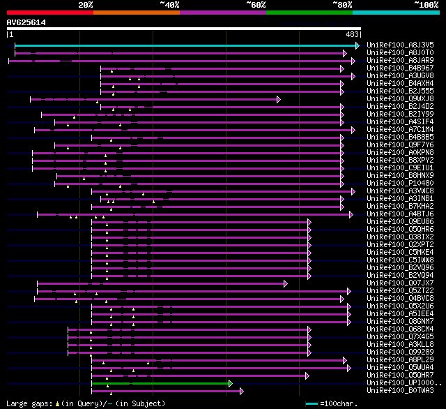Image resolution: width=446 pixels, height=409 pixels.
Task: Click the arrowhead ending the UniRef100_A4BTJ6 alignment
Action: point(351,214)
